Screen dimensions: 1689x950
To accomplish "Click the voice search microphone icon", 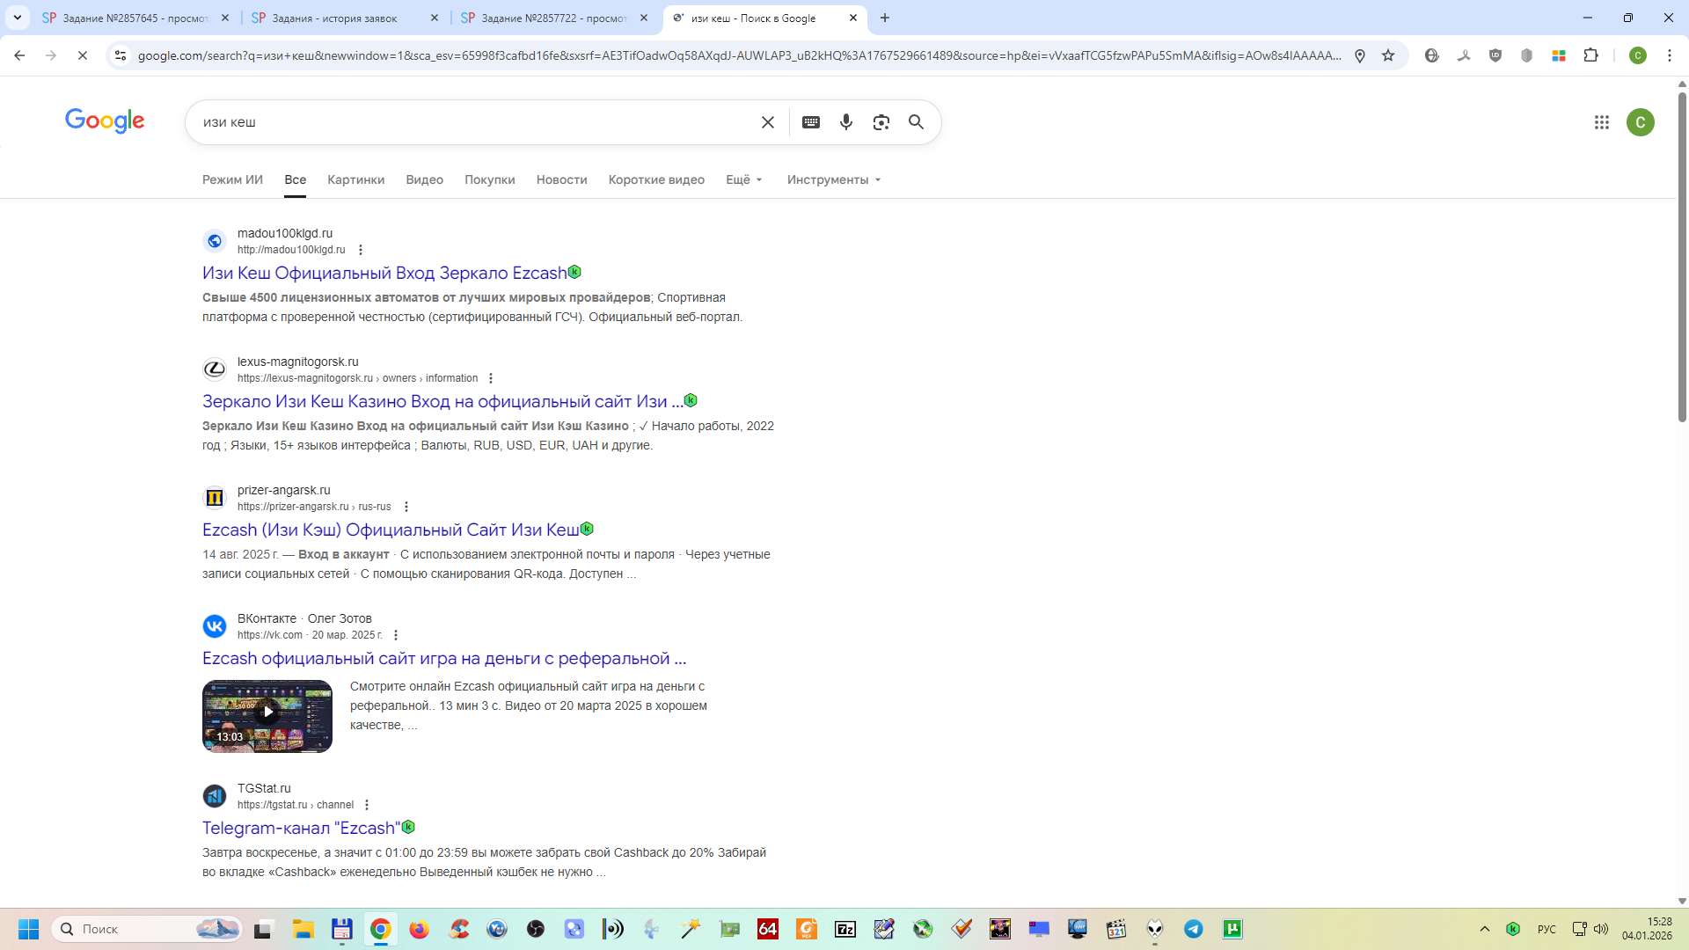I will click(x=845, y=122).
